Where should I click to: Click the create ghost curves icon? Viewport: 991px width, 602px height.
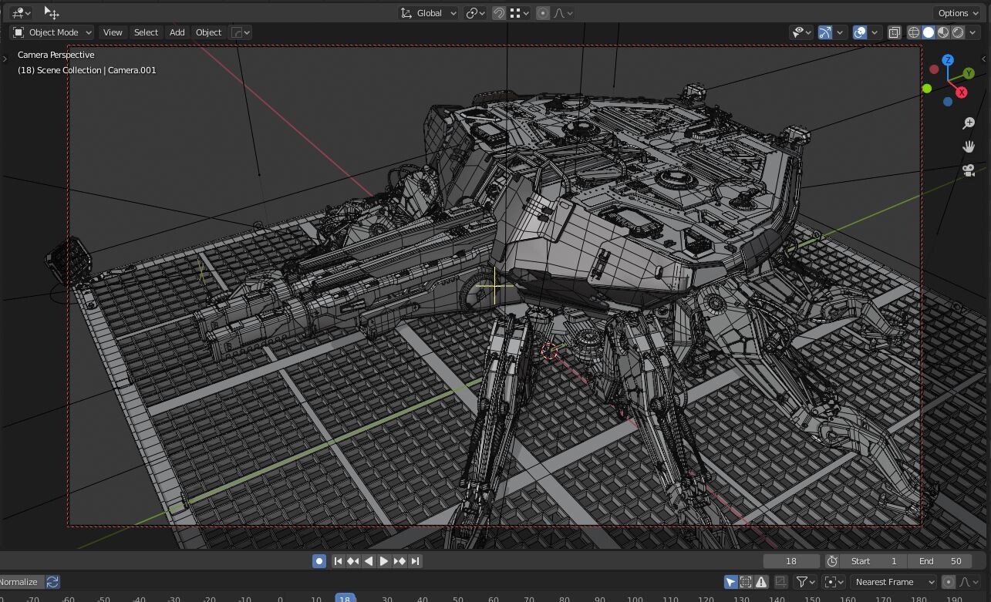pyautogui.click(x=780, y=582)
